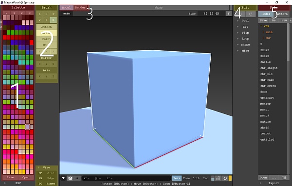Switch to Iso isometric camera
Screen dimensions: 292x186
point(205,178)
